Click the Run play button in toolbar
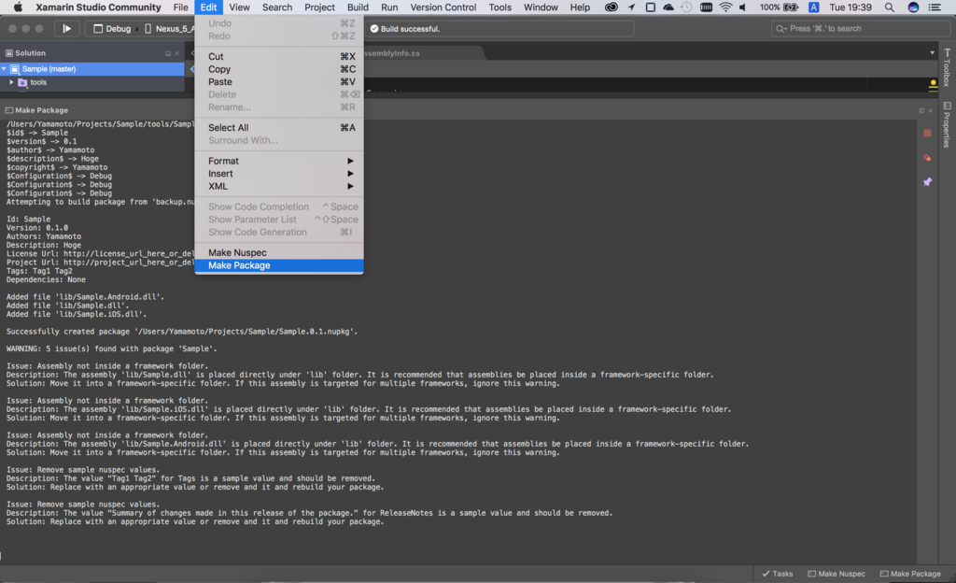The width and height of the screenshot is (956, 583). (x=67, y=29)
